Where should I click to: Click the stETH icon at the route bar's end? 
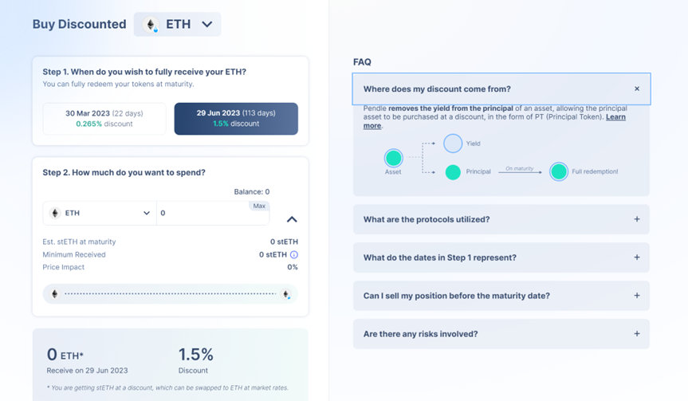(286, 294)
